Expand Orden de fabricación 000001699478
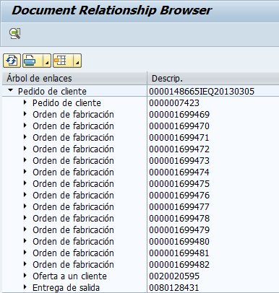 [x=25, y=218]
